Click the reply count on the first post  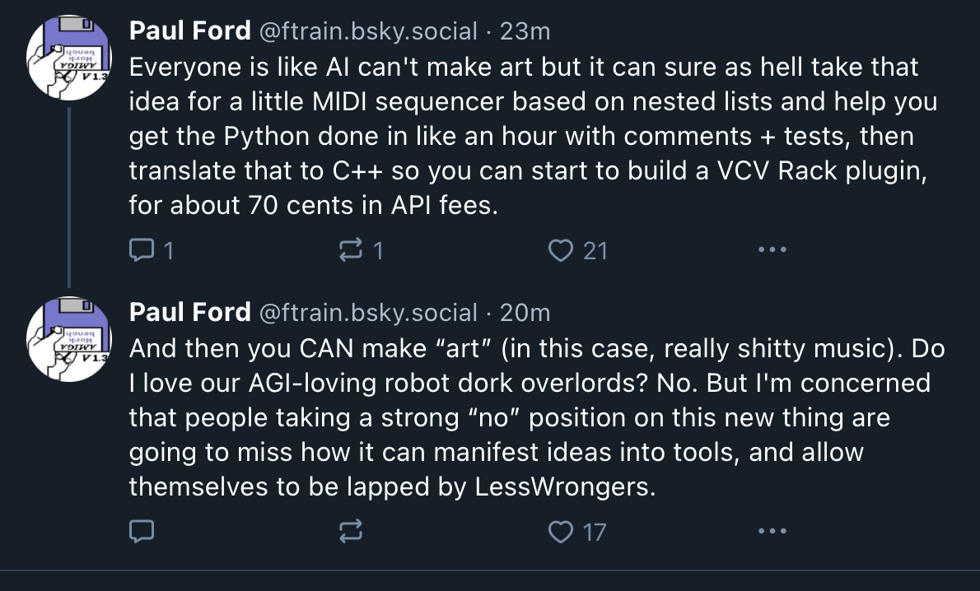click(169, 250)
